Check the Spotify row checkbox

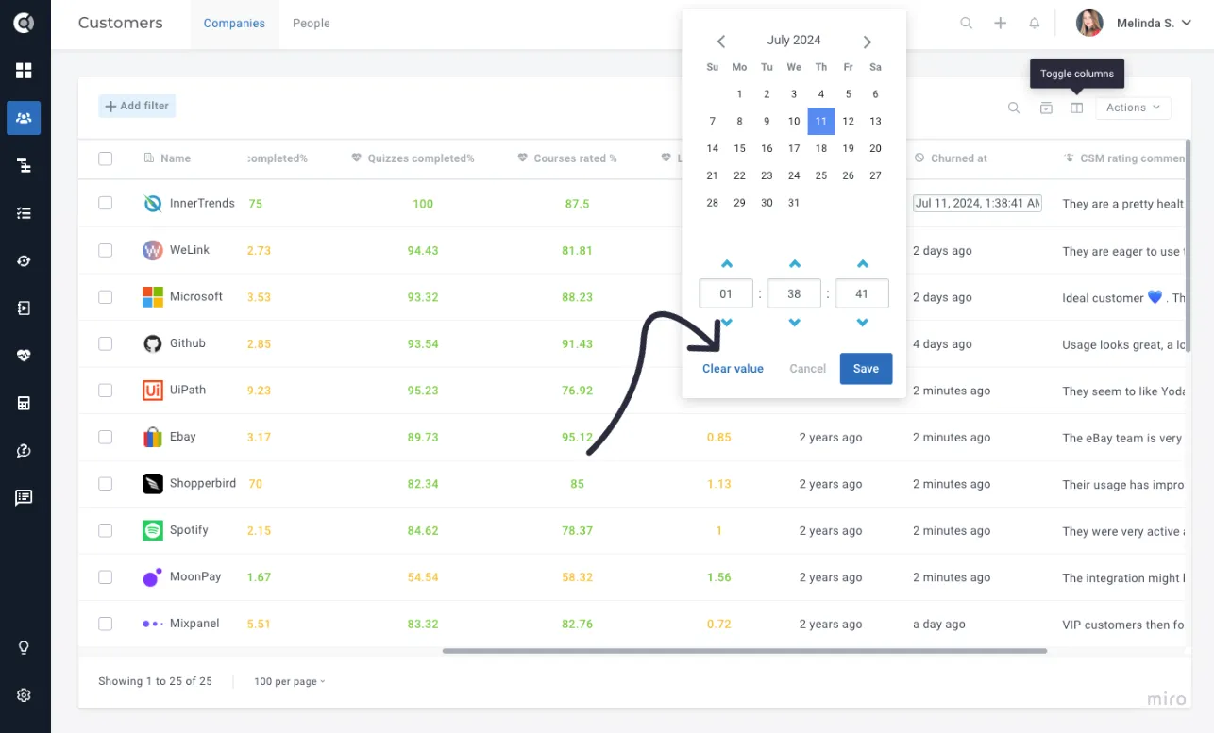pos(105,530)
